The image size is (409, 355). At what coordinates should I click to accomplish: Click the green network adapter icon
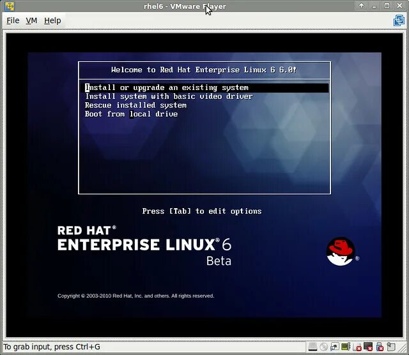point(346,347)
